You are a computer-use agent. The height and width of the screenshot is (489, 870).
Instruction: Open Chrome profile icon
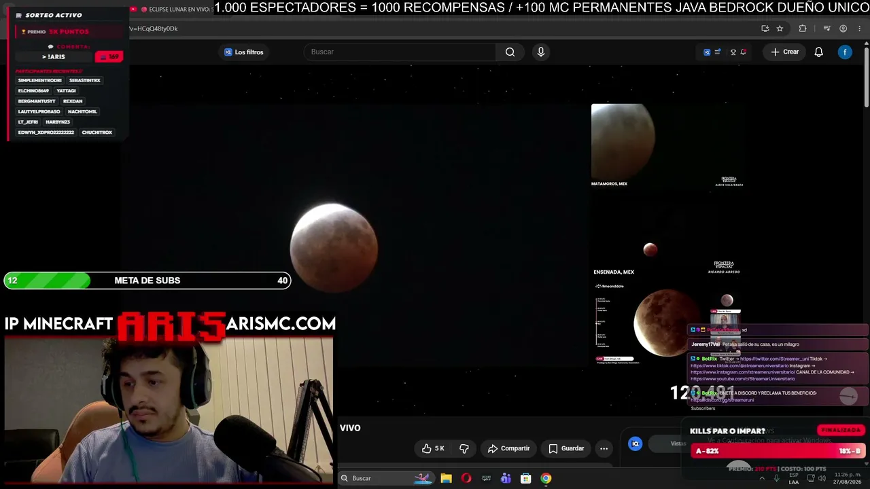coord(843,29)
